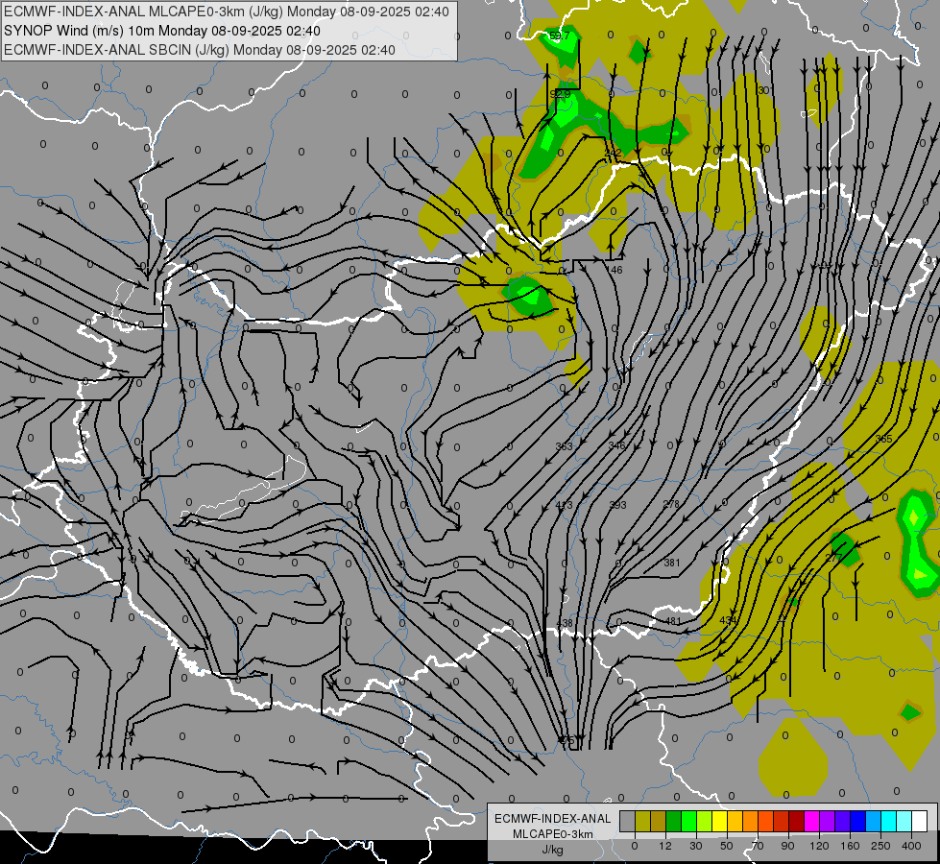The image size is (940, 864).
Task: Click the gray swatch in the legend
Action: (x=628, y=821)
